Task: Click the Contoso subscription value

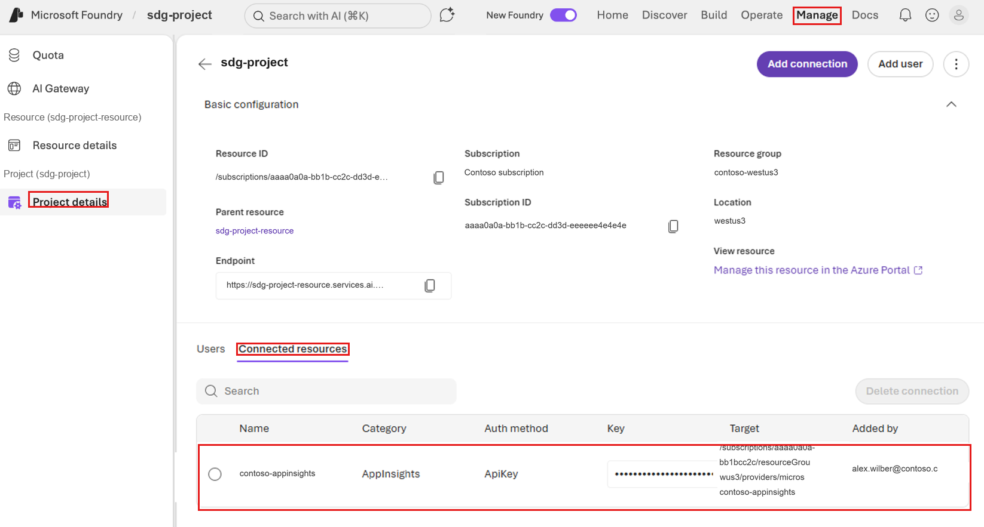Action: 504,172
